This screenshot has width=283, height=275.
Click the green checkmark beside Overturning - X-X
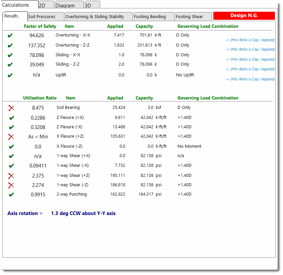tap(10, 36)
